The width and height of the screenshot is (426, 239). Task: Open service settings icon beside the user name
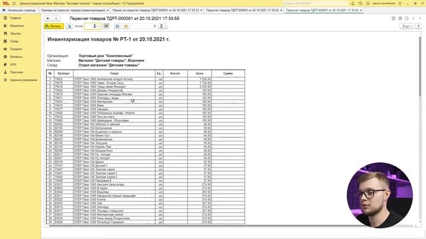pyautogui.click(x=400, y=3)
